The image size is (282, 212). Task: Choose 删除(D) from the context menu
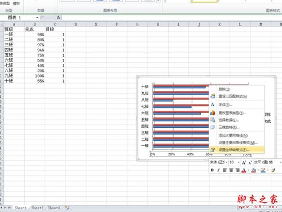point(237,89)
